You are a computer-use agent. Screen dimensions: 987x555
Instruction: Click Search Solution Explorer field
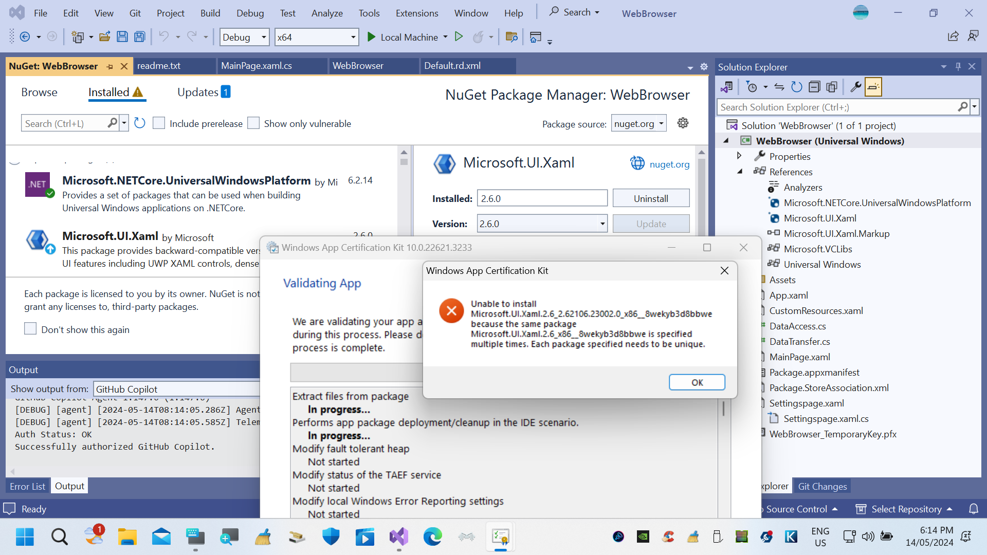838,107
